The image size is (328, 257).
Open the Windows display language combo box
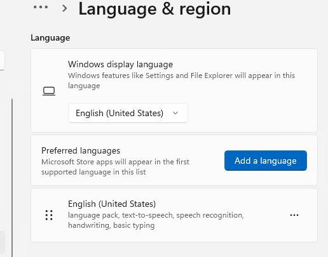[x=128, y=113]
